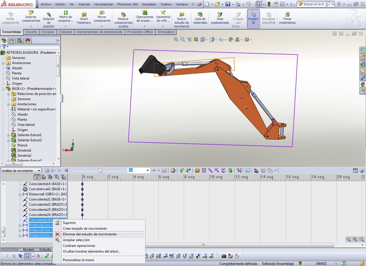Click camera filter icon in bottom toolbar

click(x=224, y=256)
